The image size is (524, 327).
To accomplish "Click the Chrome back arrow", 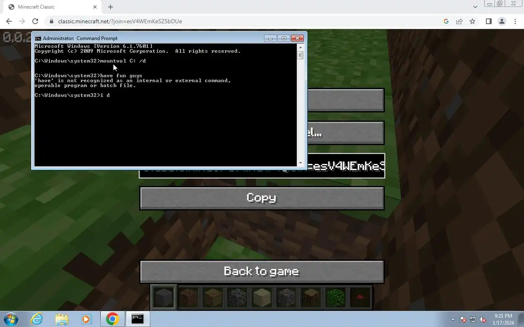I will point(9,21).
